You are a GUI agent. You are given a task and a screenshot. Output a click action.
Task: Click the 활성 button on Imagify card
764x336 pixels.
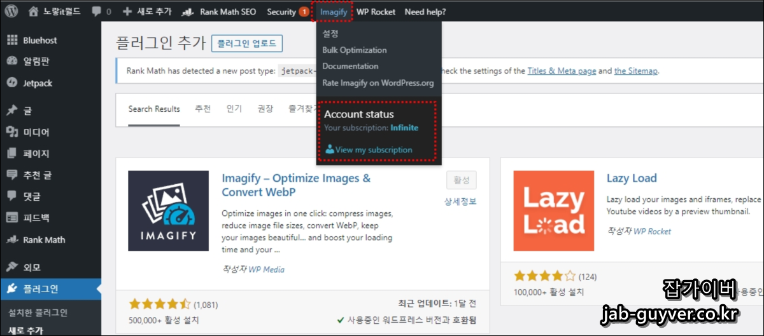pos(462,180)
